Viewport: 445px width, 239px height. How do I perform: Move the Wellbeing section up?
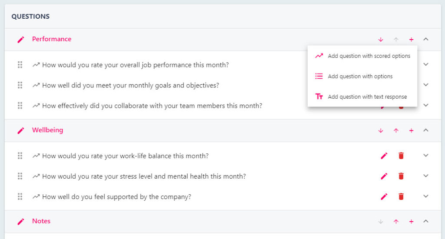point(396,130)
